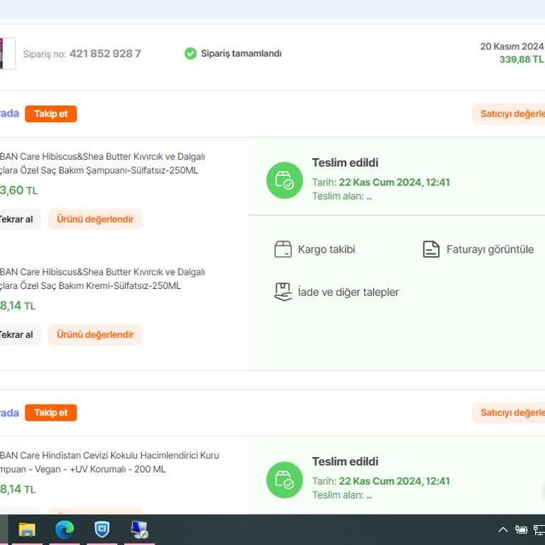Click the order total 339,88 TL

[x=522, y=60]
